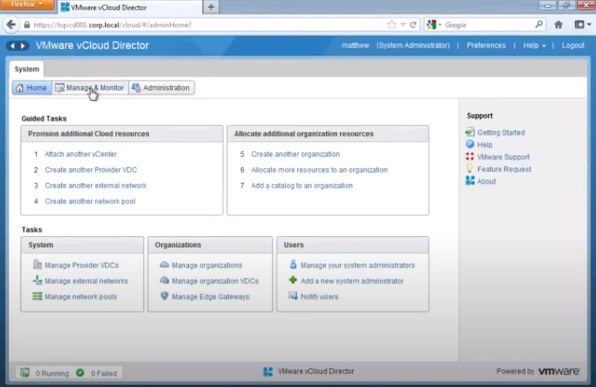Click the Getting Started icon
The height and width of the screenshot is (387, 596).
470,132
